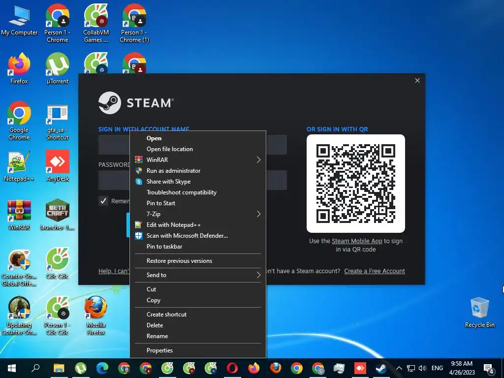Select the AnyDesk desktop icon
Screen dimensions: 504x378
(58, 166)
